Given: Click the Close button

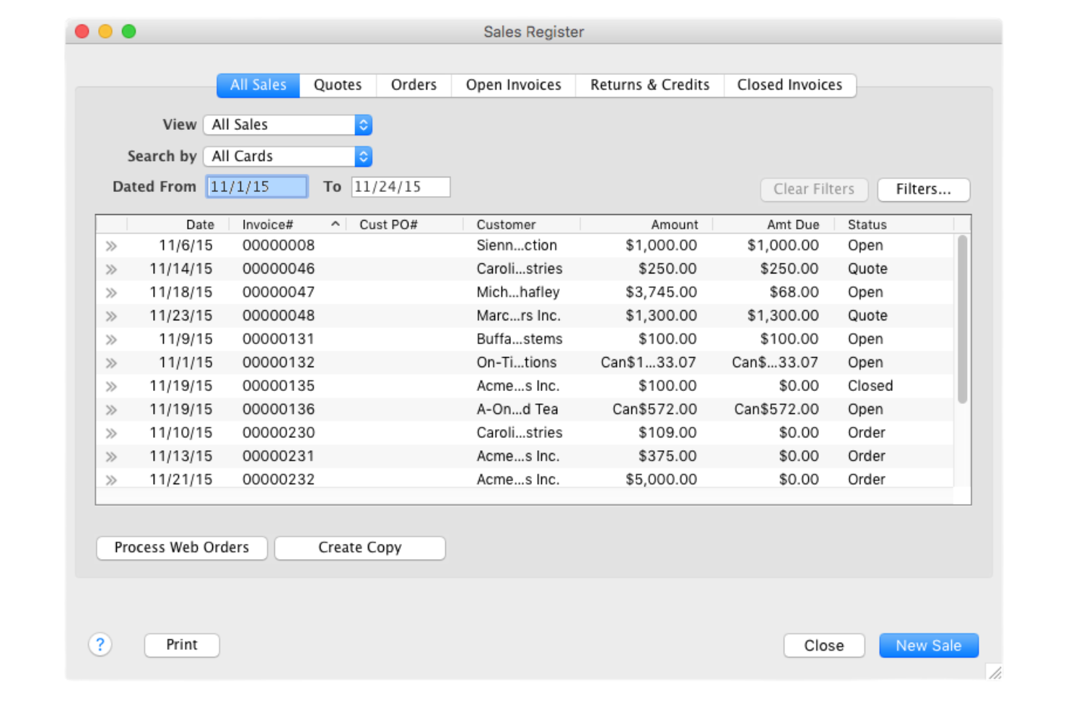Looking at the screenshot, I should click(824, 646).
